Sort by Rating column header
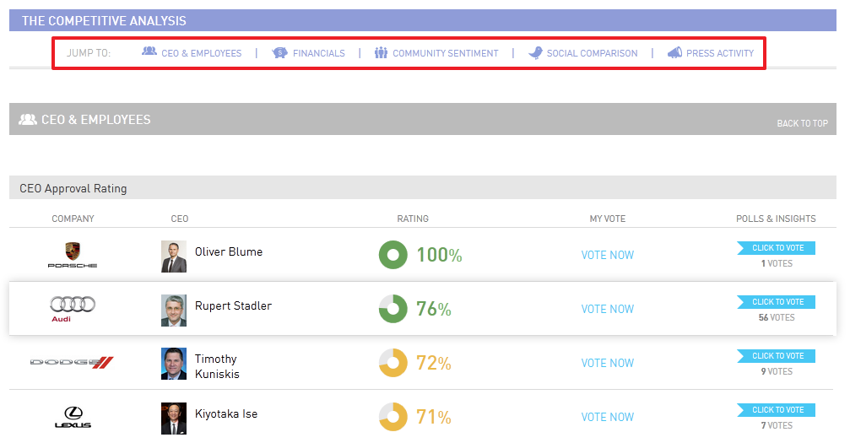 point(413,219)
